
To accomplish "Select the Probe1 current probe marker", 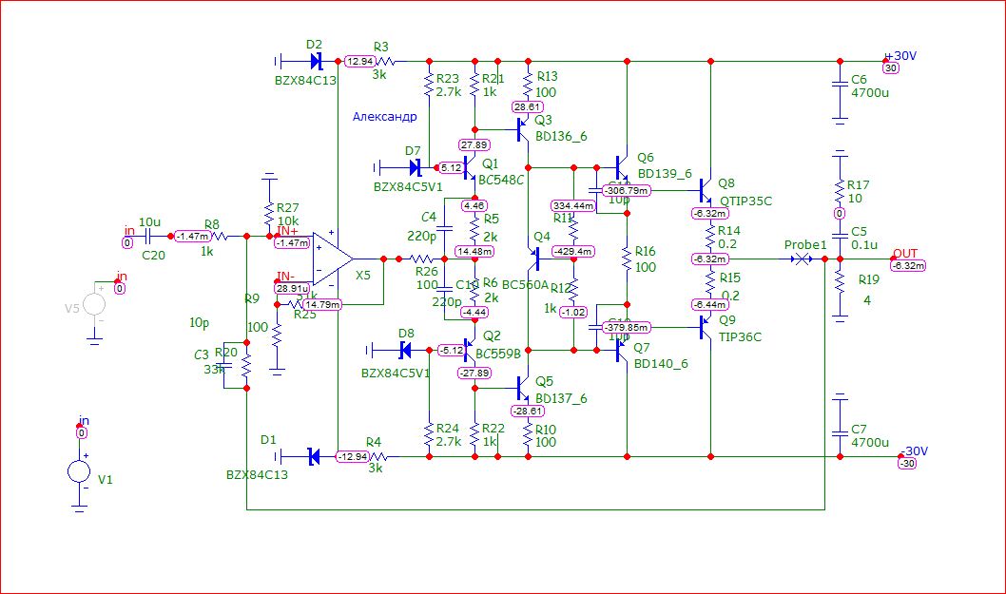I will (801, 259).
